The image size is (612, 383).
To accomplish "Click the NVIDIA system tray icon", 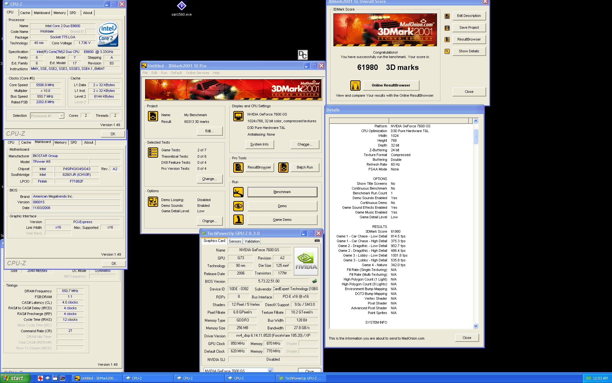I will tap(589, 378).
